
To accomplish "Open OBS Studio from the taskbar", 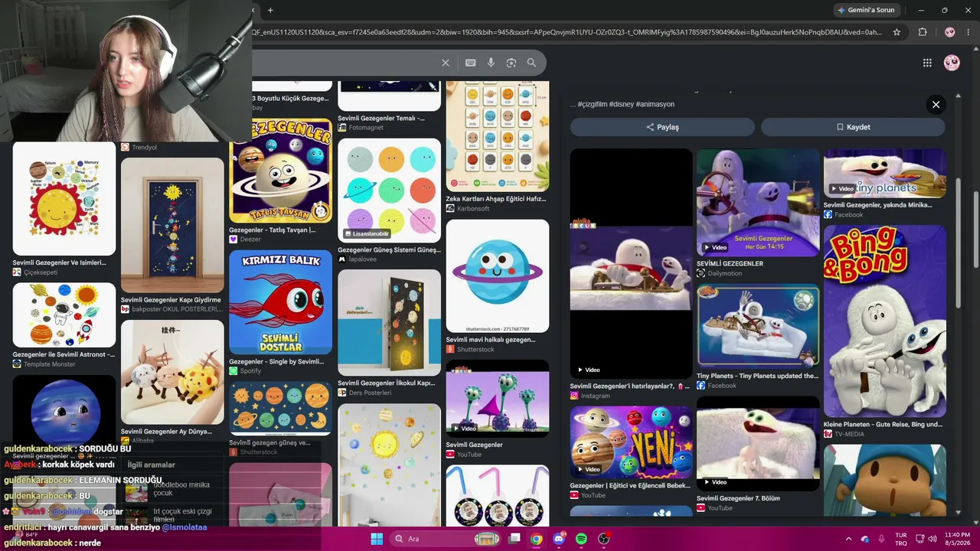I will [603, 539].
